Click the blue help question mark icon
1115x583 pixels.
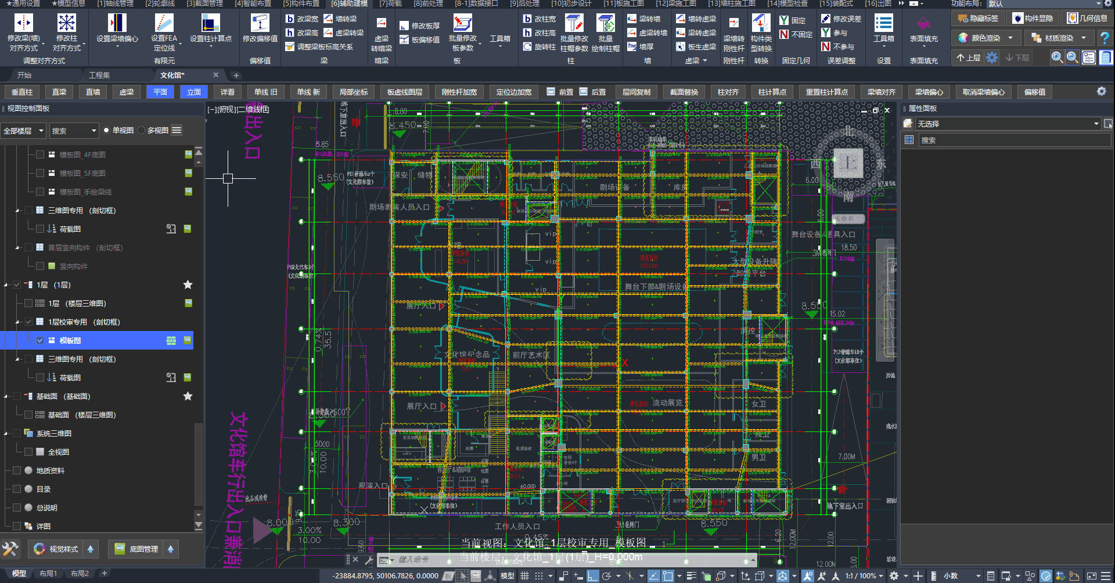(x=1105, y=38)
